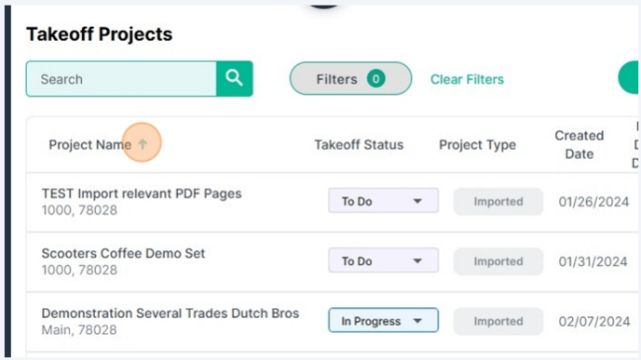Open the In Progress status dropdown

tap(383, 320)
